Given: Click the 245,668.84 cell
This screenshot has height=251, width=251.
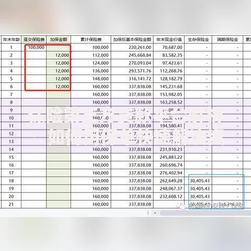Looking at the screenshot, I should (x=132, y=55).
